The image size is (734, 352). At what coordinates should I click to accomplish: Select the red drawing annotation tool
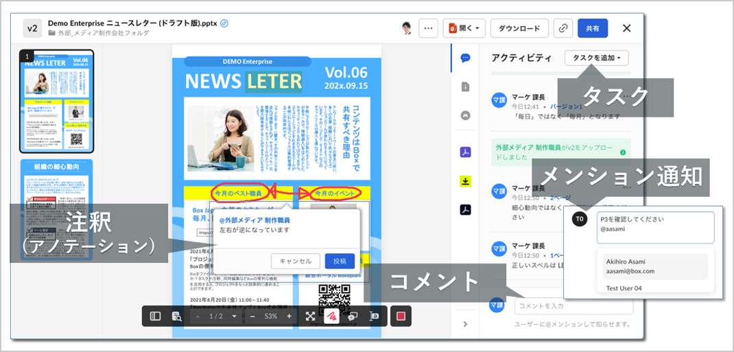[331, 316]
